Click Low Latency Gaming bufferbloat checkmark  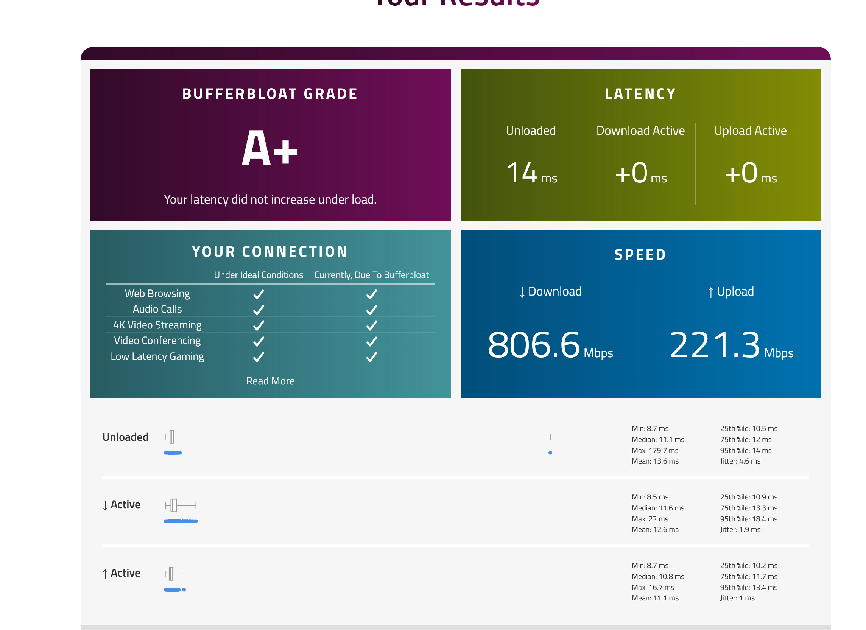tap(371, 356)
